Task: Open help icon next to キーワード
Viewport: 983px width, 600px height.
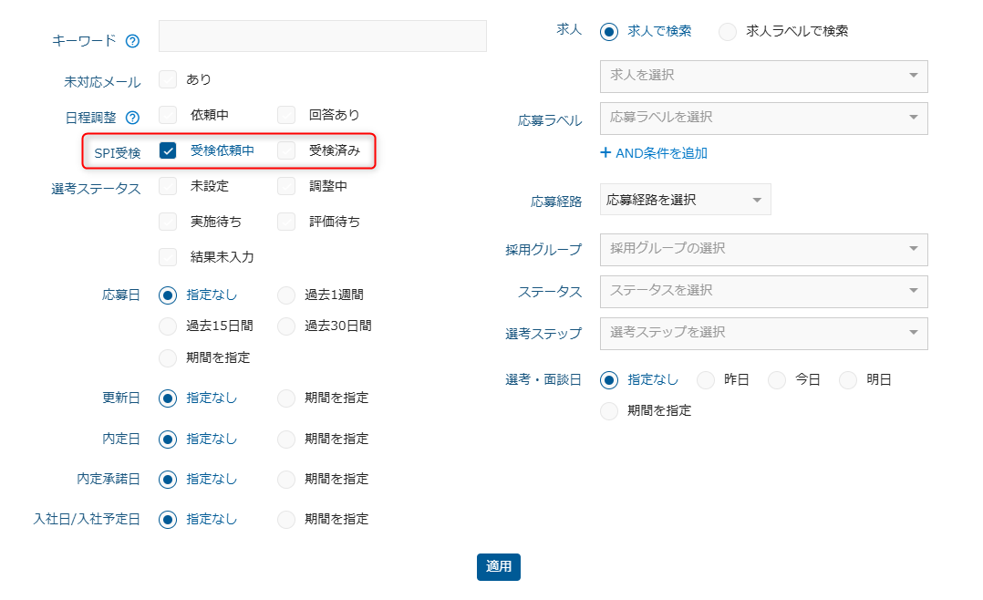Action: coord(132,41)
